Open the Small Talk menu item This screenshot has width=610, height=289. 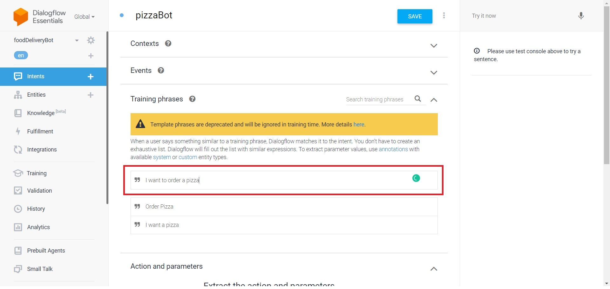(x=40, y=269)
